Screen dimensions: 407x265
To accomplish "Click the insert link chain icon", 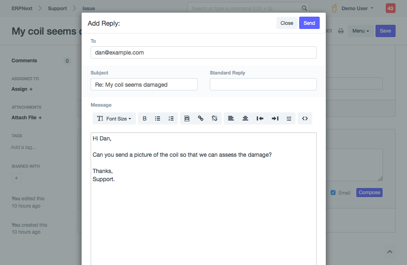I will (200, 118).
